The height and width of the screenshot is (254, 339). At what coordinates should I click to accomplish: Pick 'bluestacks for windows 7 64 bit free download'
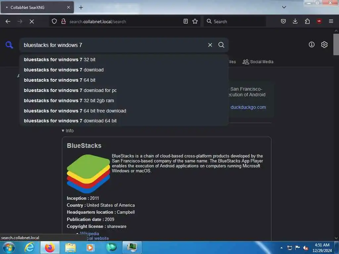click(x=124, y=111)
